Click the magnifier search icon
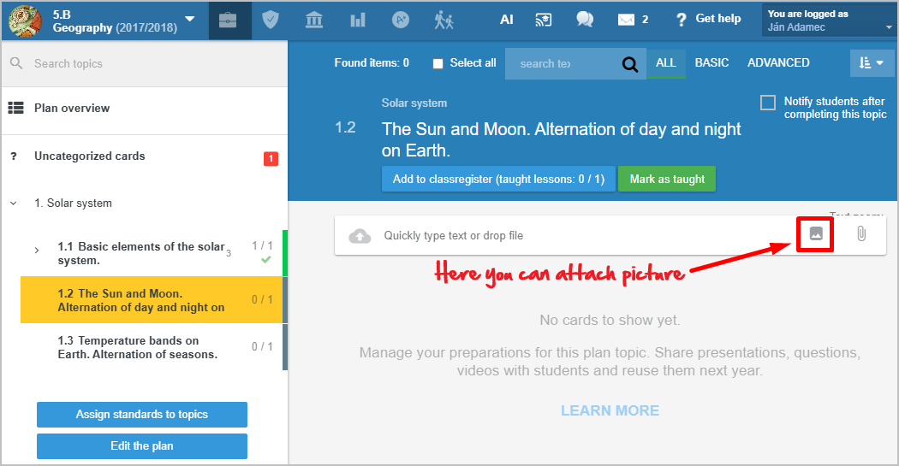This screenshot has height=466, width=899. coord(629,63)
